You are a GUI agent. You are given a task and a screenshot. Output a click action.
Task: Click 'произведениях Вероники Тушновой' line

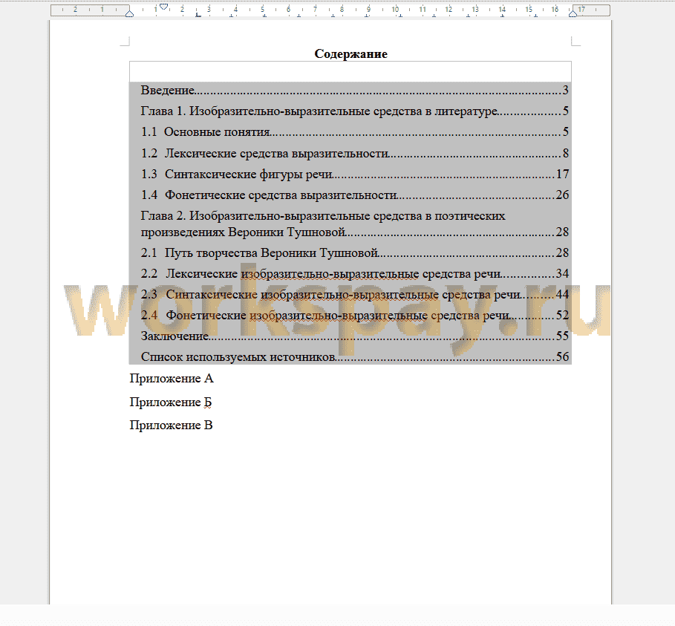tap(355, 232)
